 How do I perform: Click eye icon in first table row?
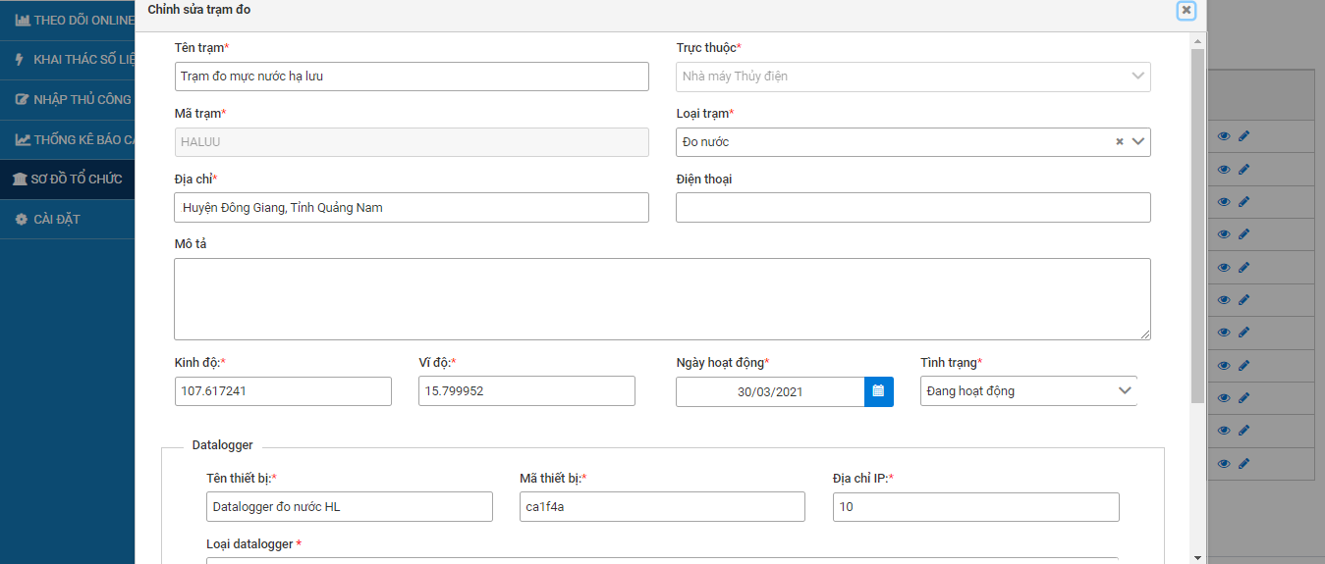[1224, 136]
